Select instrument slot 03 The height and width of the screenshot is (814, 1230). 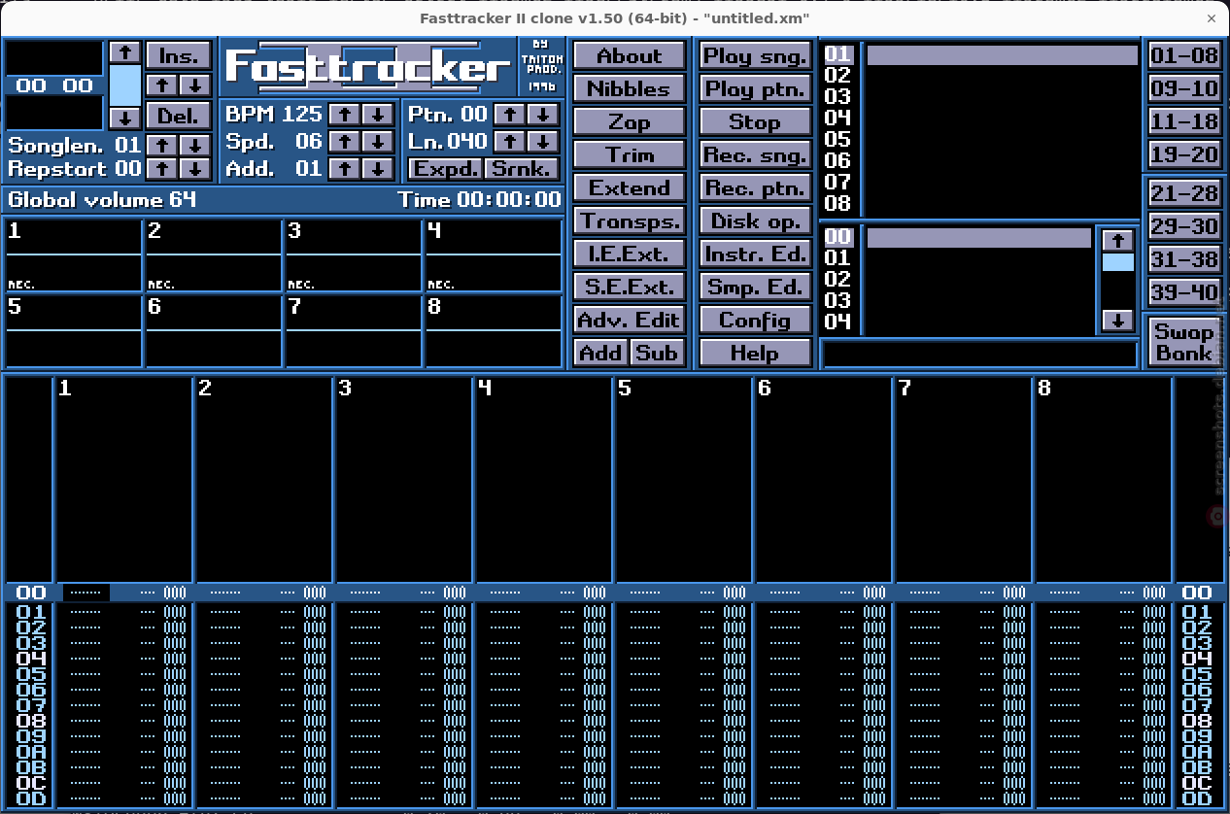coord(980,96)
